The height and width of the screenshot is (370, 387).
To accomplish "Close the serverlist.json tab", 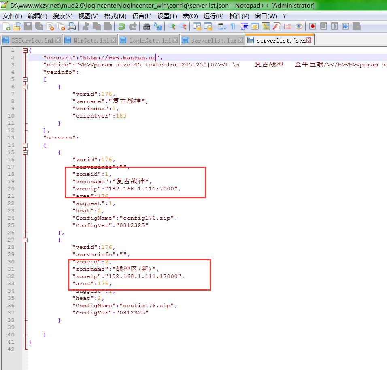I will (309, 40).
